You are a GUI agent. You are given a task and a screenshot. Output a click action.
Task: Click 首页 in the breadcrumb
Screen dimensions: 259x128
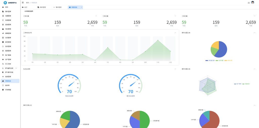pyautogui.click(x=27, y=3)
